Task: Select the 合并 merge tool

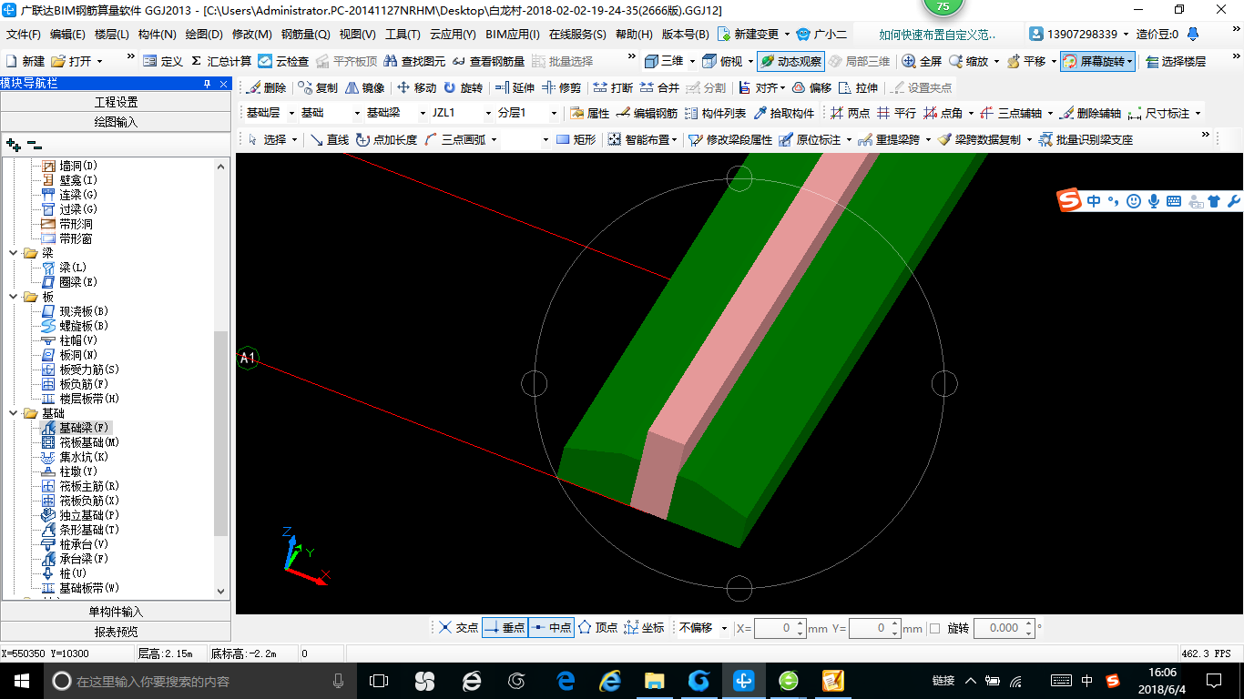Action: [659, 88]
